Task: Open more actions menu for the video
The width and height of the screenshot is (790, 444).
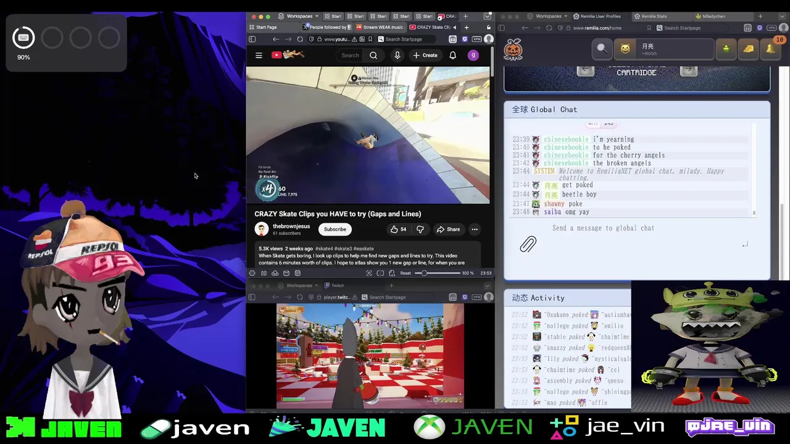Action: (x=475, y=229)
